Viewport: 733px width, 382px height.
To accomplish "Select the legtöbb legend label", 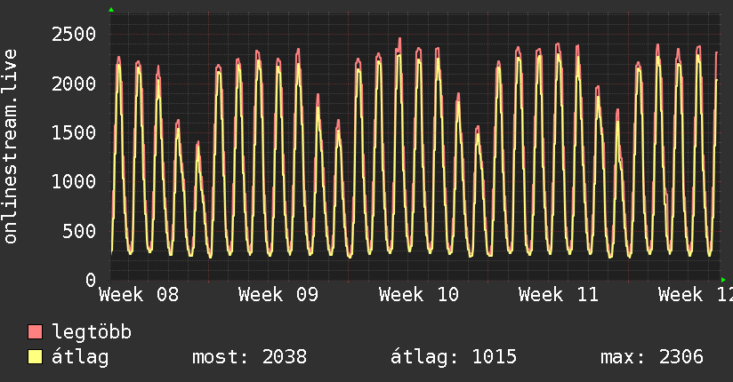I will [x=92, y=332].
